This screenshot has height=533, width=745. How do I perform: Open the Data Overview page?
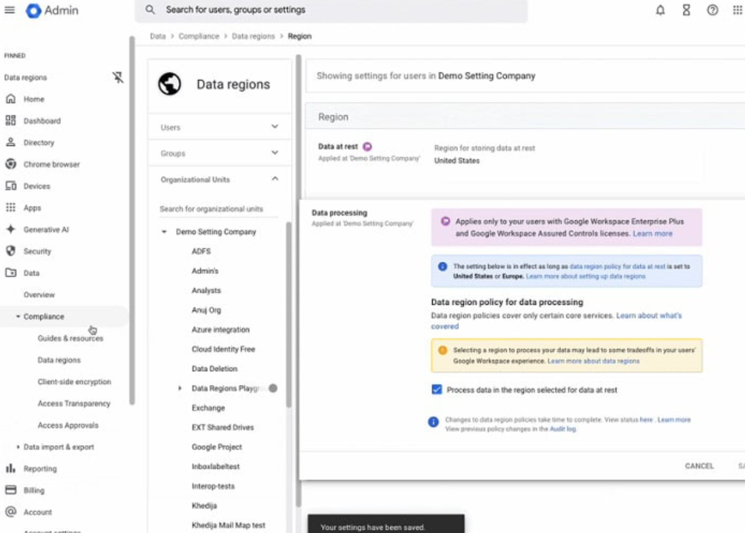click(x=39, y=295)
